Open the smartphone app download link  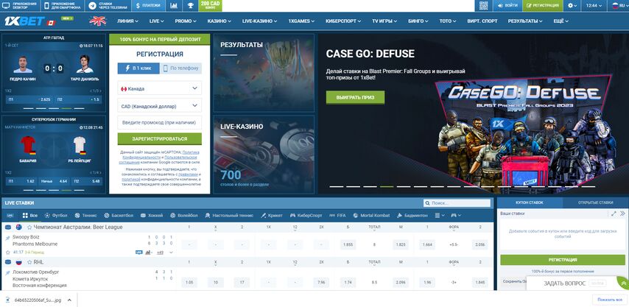[x=63, y=6]
